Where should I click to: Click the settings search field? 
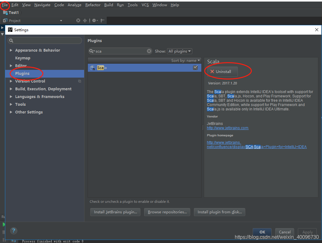[45, 40]
